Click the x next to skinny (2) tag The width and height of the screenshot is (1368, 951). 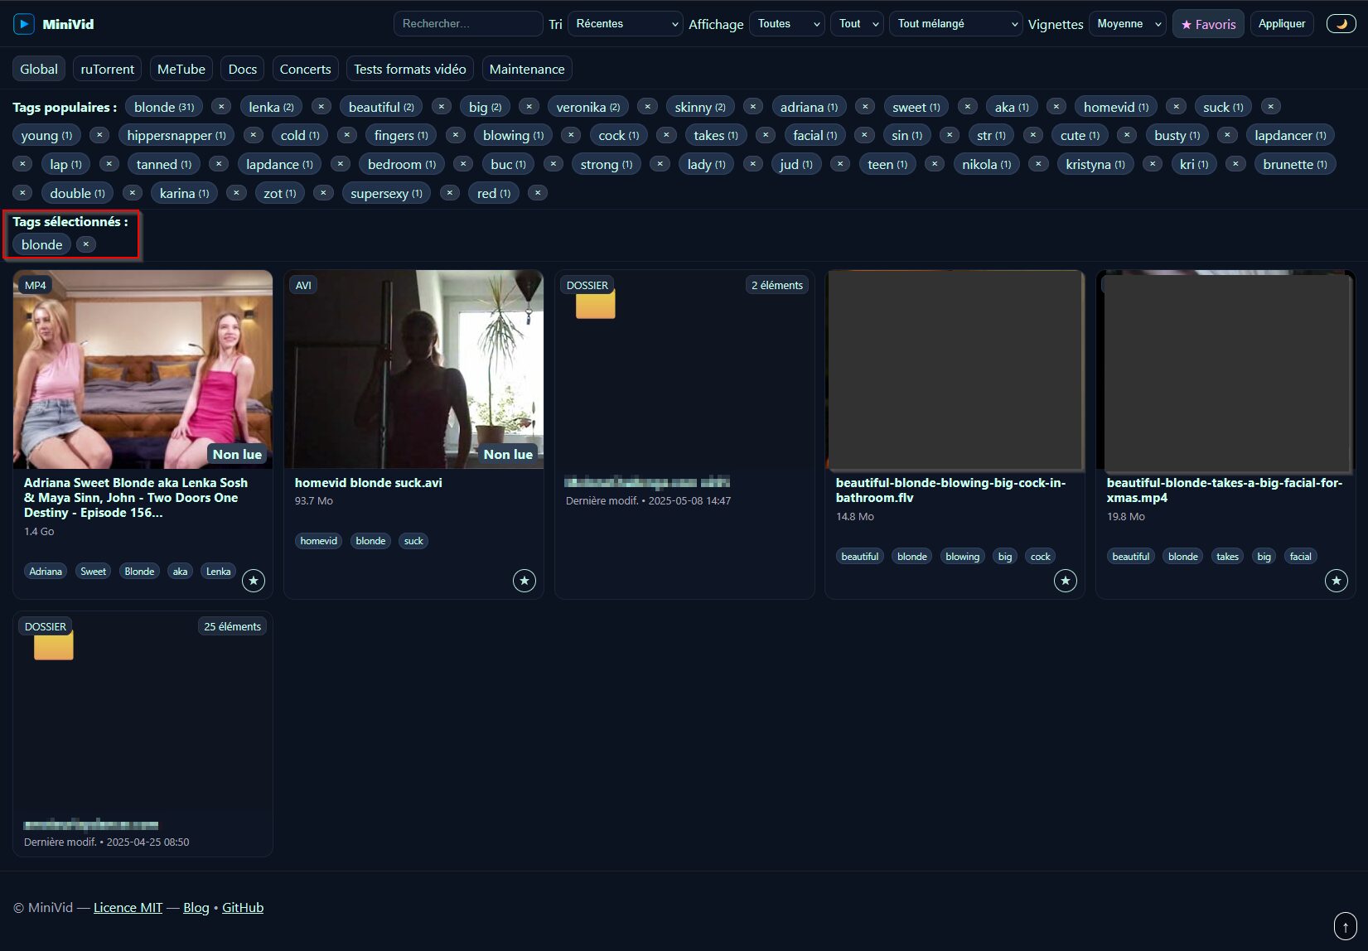click(752, 107)
